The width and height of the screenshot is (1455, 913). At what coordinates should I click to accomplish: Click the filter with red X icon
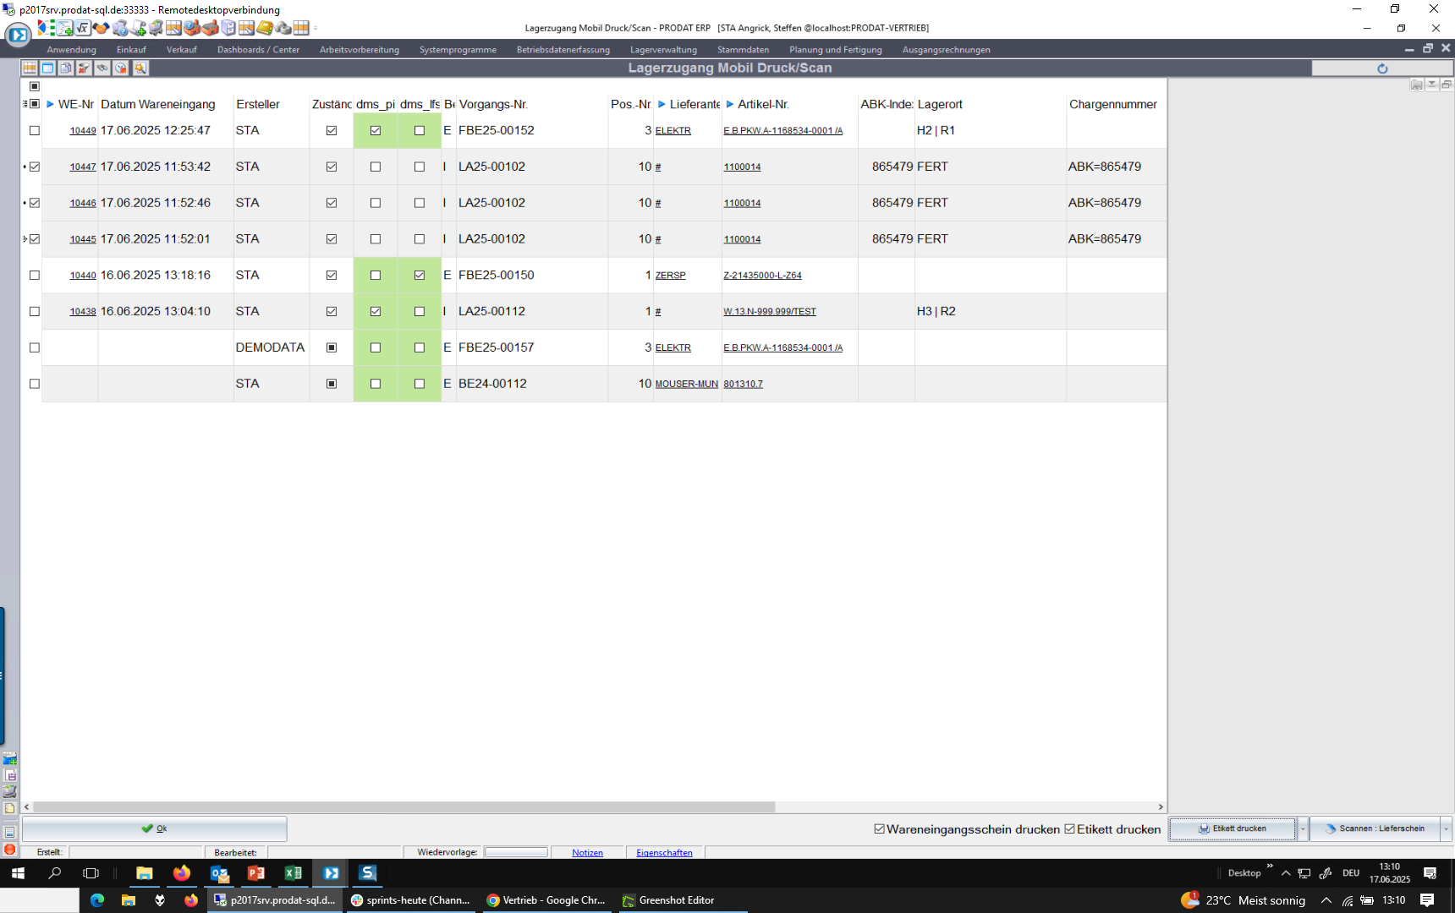click(x=84, y=68)
